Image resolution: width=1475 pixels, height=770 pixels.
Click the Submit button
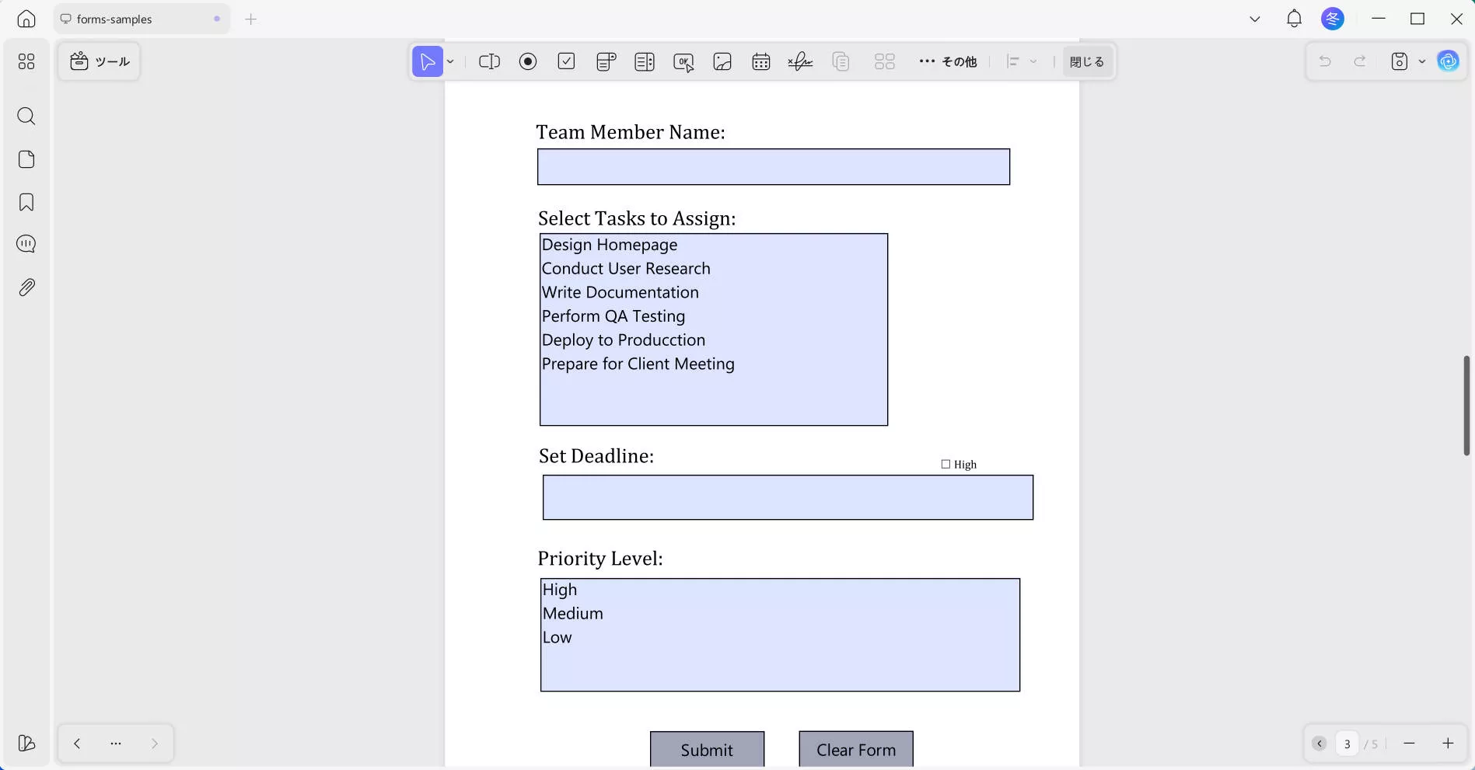click(708, 750)
